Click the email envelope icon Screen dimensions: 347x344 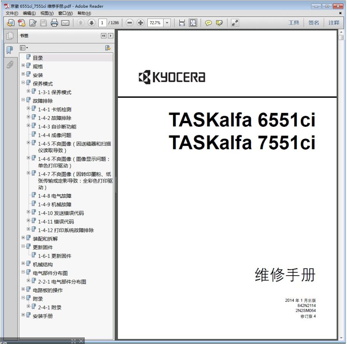click(x=65, y=23)
